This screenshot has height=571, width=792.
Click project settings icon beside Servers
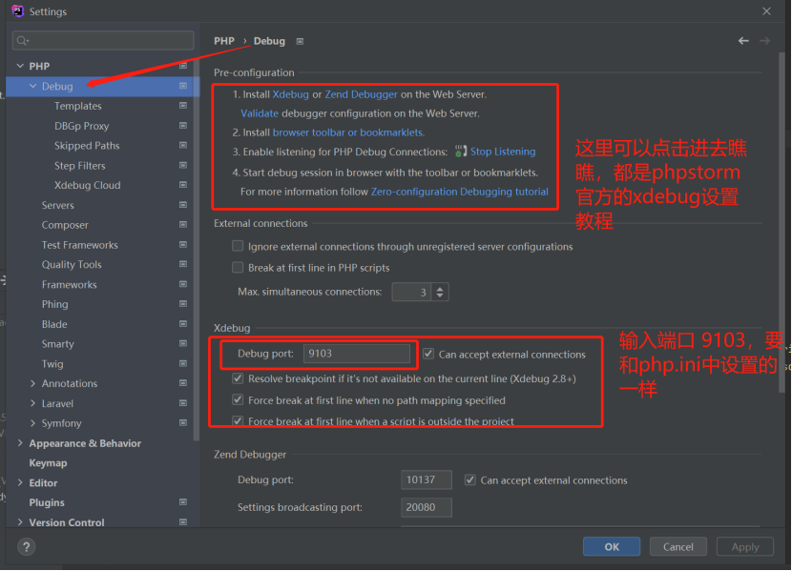(183, 205)
